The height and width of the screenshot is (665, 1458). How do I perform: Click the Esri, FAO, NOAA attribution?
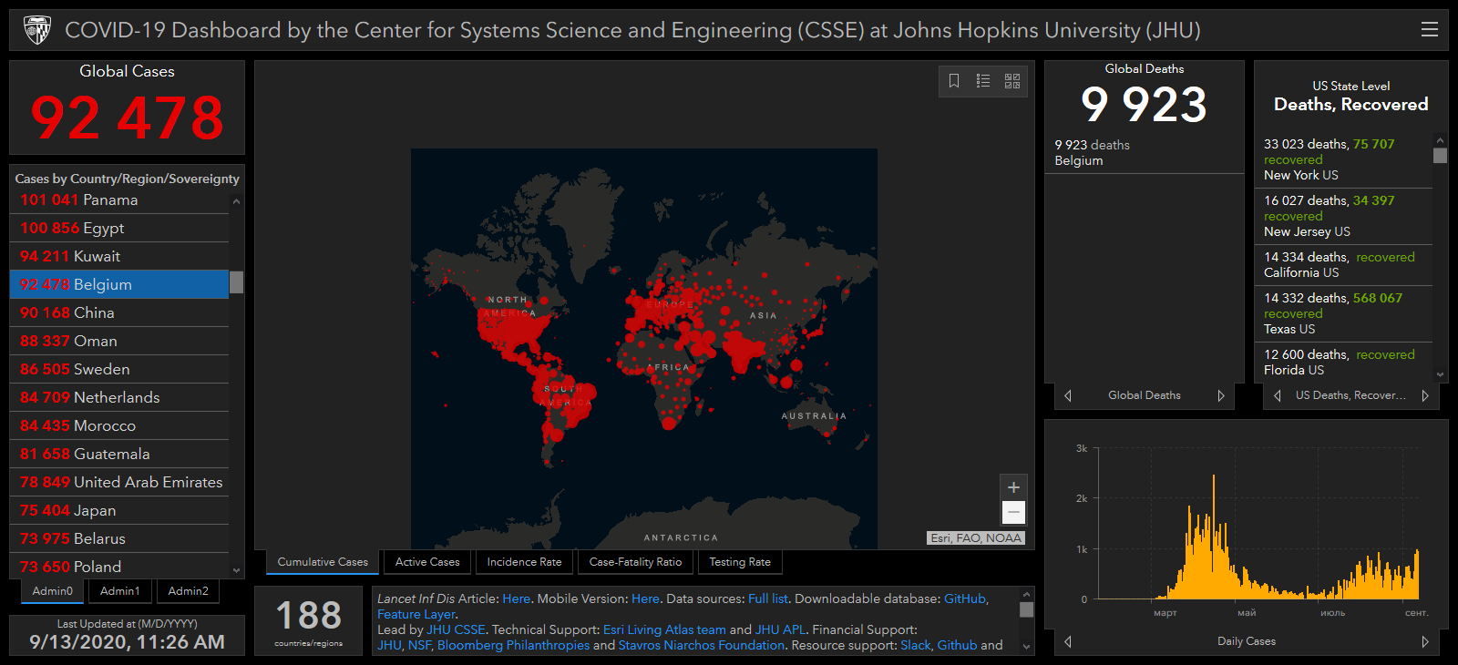976,537
